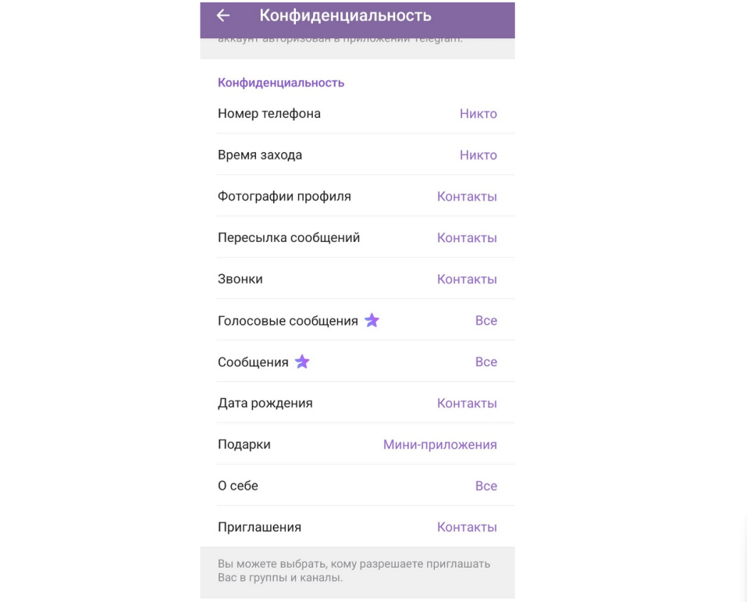Open the Приглашения setting
The height and width of the screenshot is (602, 747).
[357, 527]
